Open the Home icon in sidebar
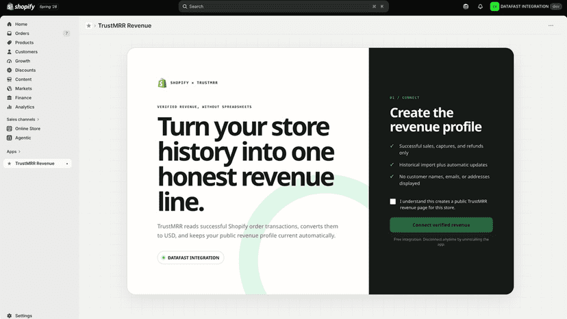The width and height of the screenshot is (567, 319). (10, 24)
